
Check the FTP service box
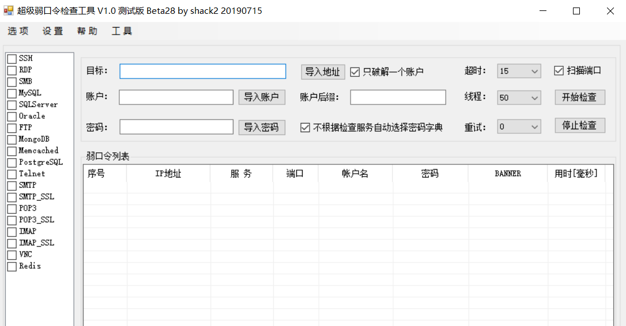pyautogui.click(x=12, y=128)
